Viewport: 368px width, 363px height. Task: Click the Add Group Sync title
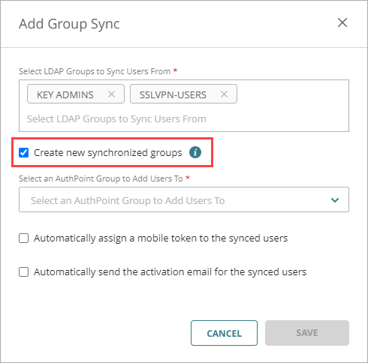point(69,24)
